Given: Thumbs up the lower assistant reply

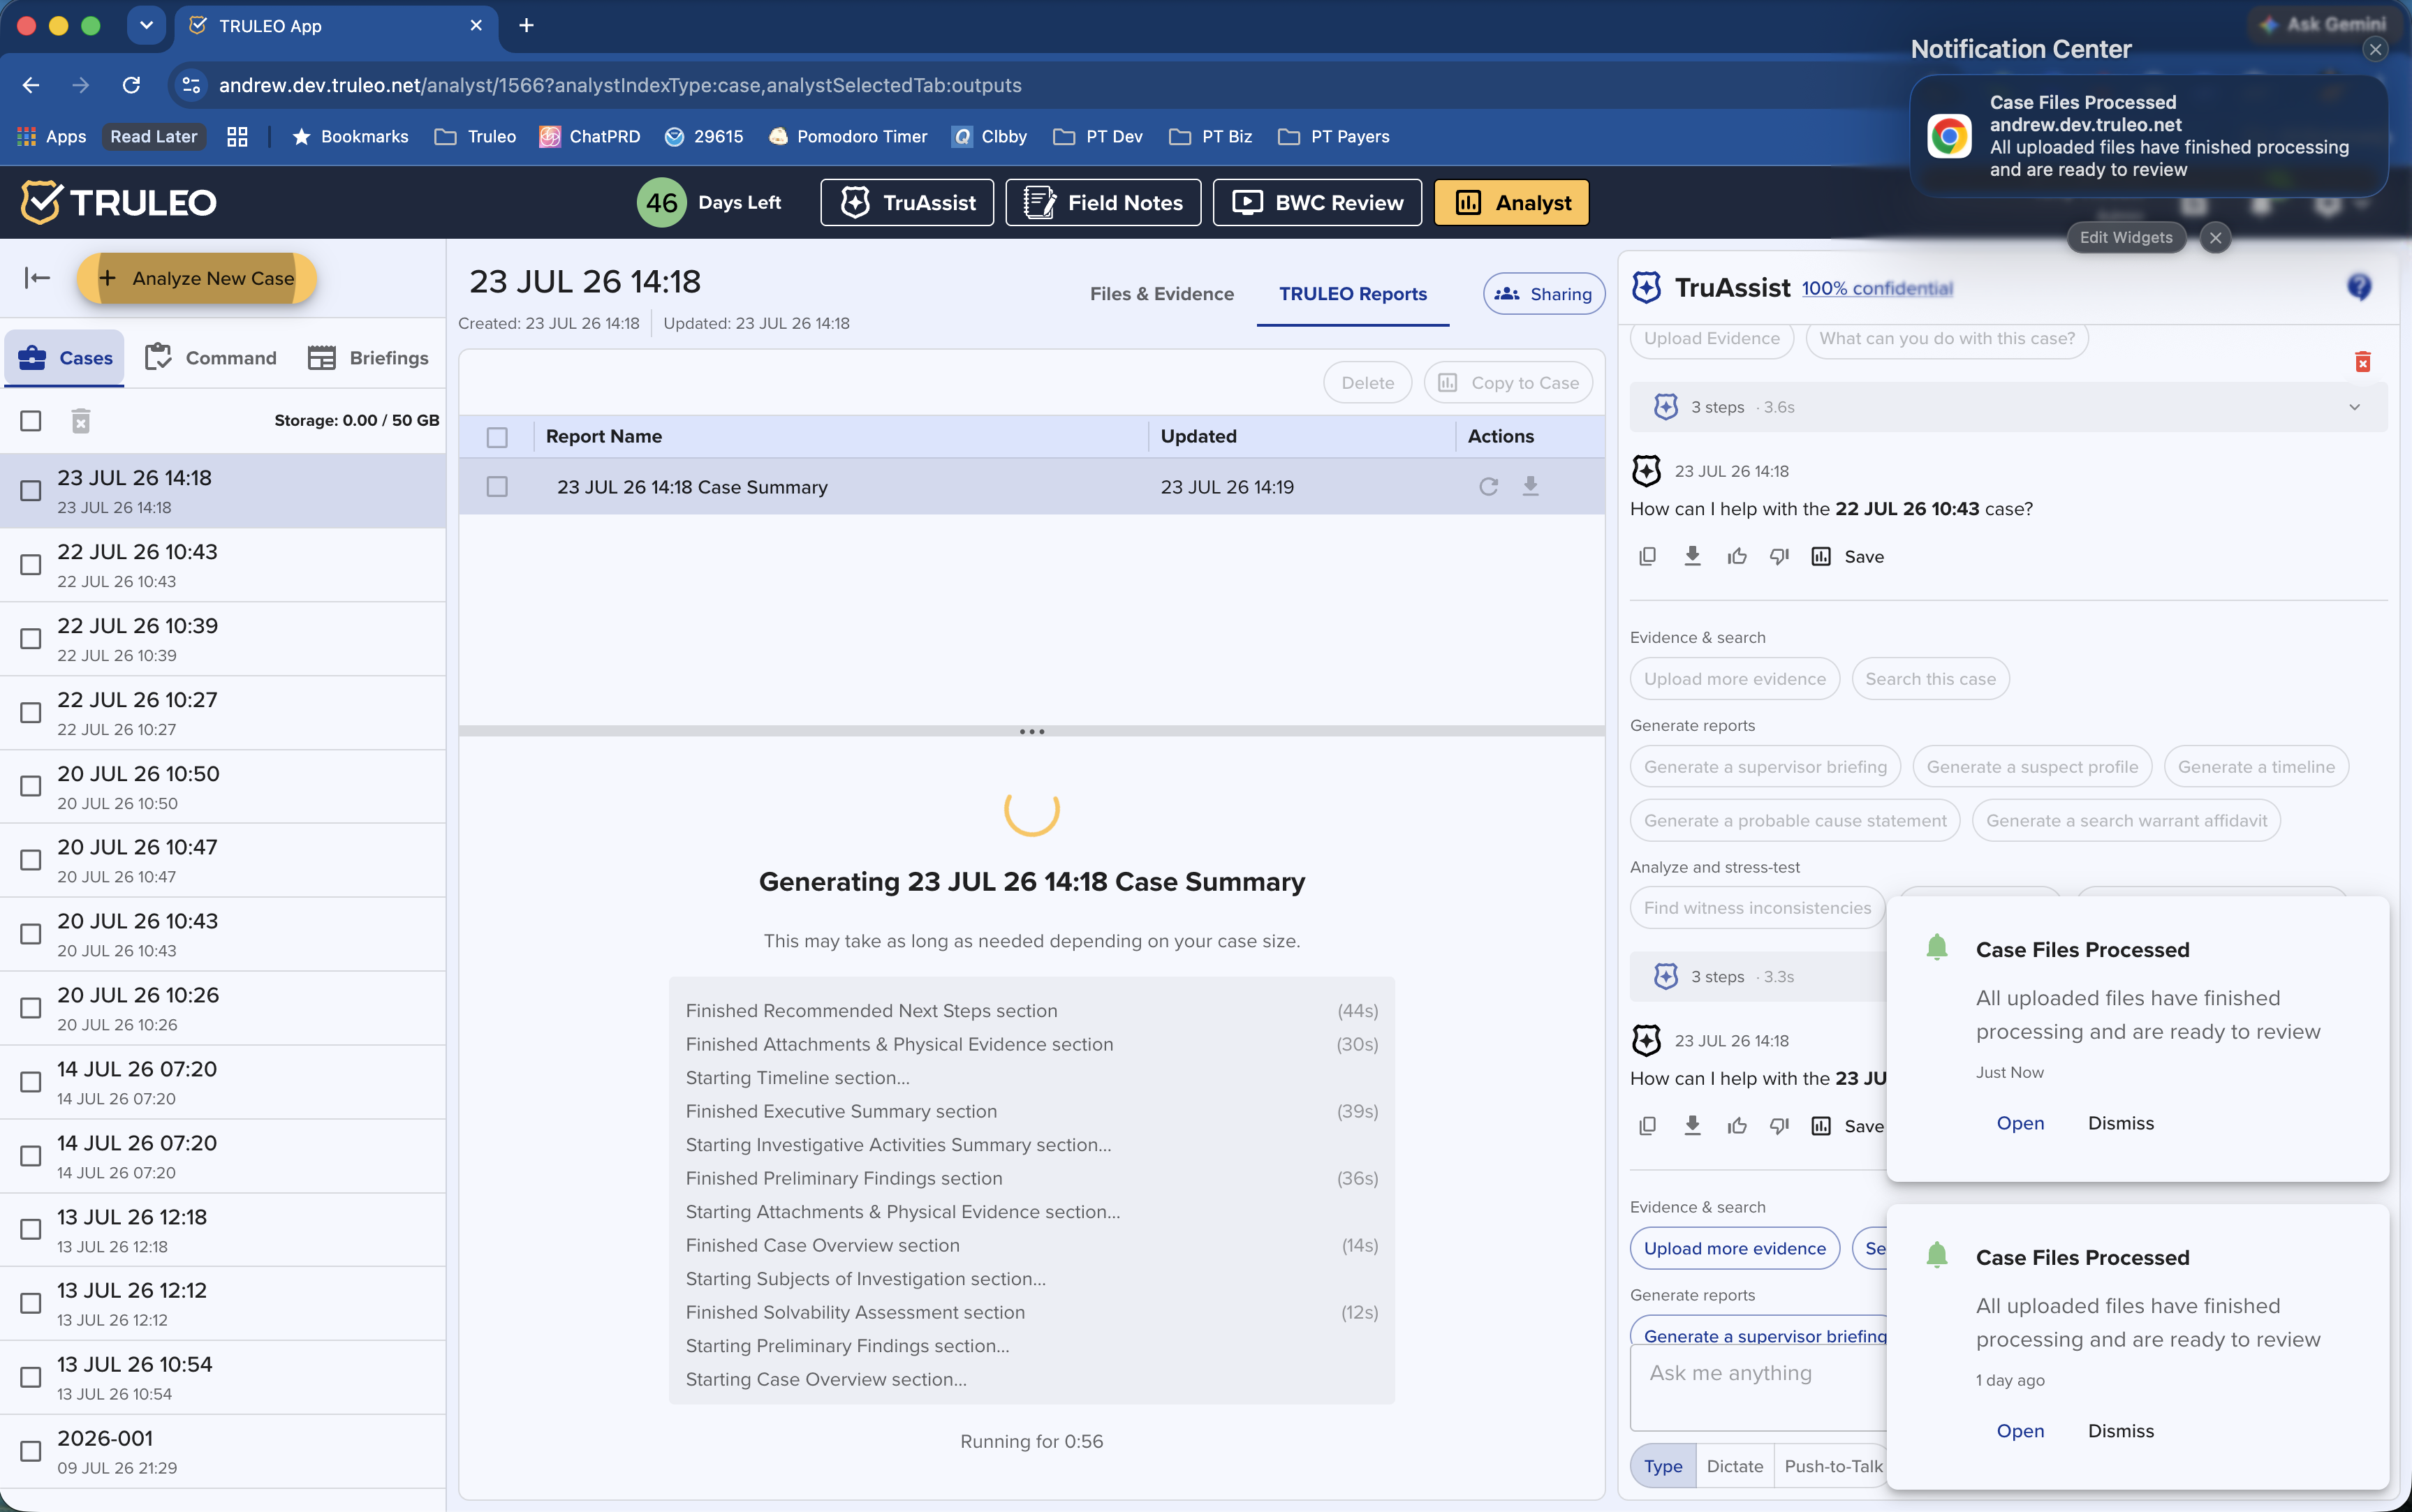Looking at the screenshot, I should pyautogui.click(x=1737, y=1126).
